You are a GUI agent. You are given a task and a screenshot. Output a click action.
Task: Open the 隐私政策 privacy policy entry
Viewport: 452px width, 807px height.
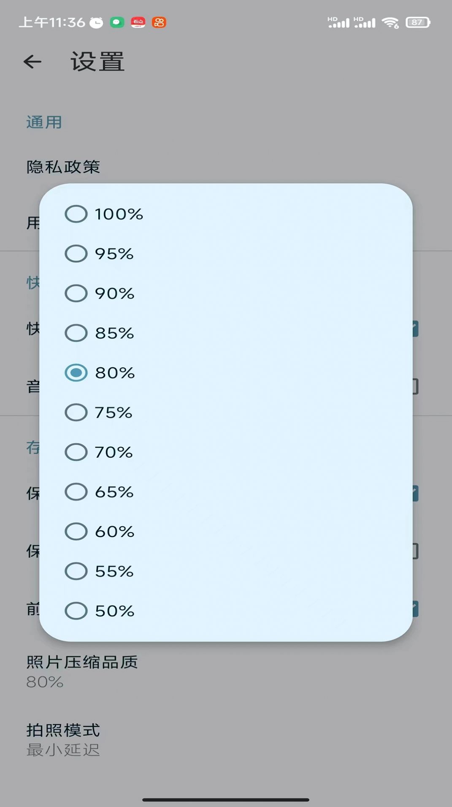(x=63, y=167)
